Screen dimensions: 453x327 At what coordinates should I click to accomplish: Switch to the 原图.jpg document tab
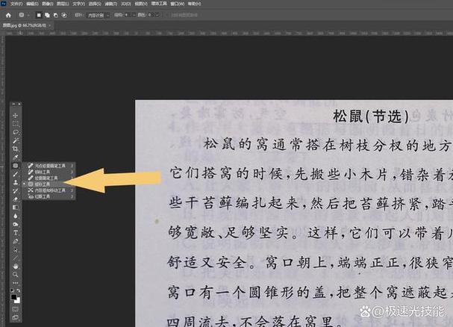pyautogui.click(x=25, y=25)
